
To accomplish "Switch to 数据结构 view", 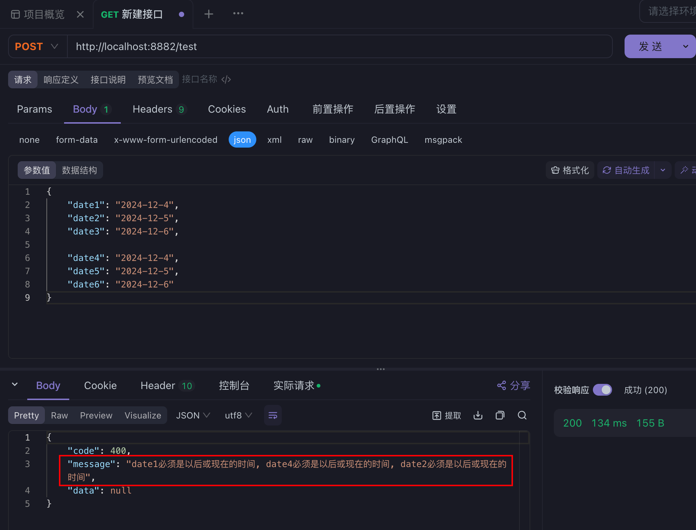I will tap(80, 170).
